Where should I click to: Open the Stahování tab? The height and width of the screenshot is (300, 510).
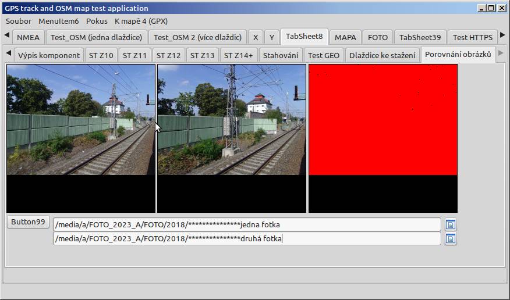pyautogui.click(x=281, y=55)
